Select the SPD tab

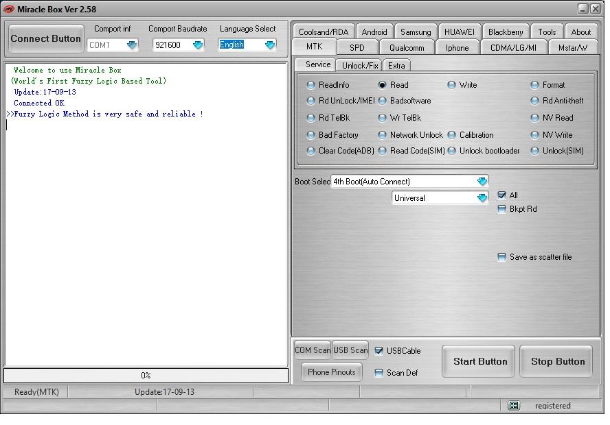(x=357, y=48)
